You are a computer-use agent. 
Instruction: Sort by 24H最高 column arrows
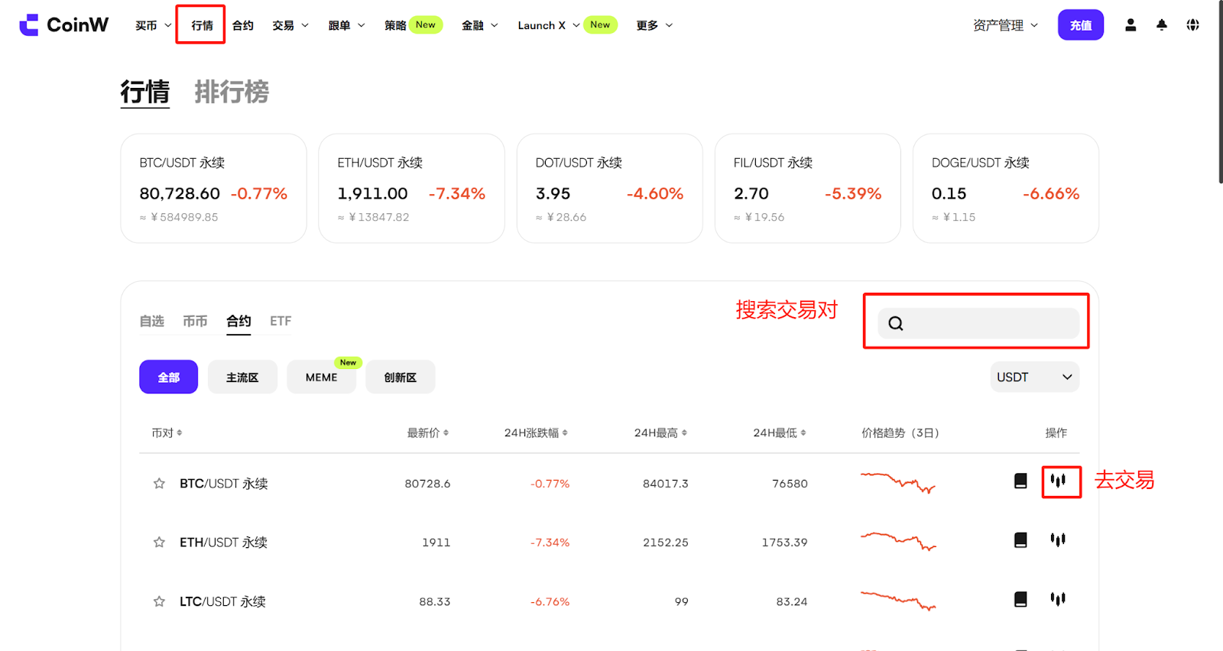[684, 433]
